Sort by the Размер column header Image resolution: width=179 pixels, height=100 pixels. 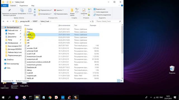tap(93, 25)
